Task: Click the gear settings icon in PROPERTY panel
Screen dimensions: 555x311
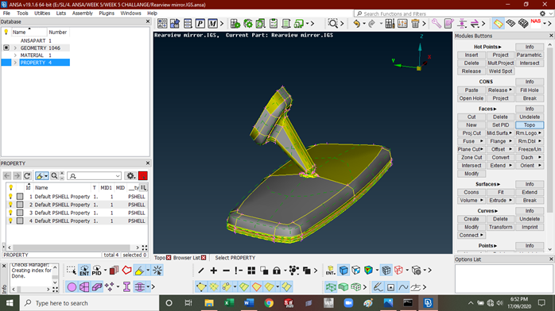Action: 130,176
